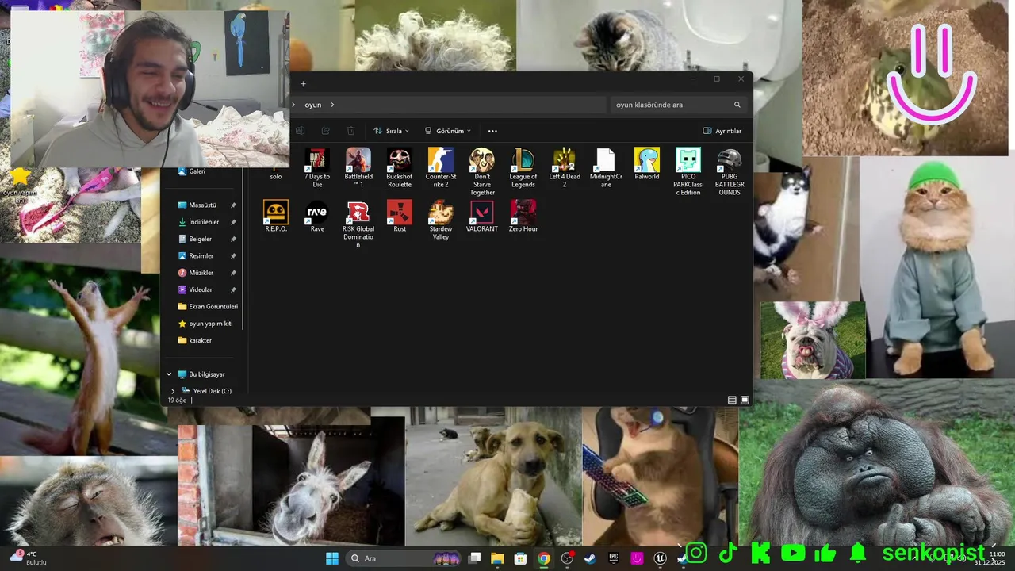Click the 19 öğe status bar text
This screenshot has height=571, width=1015.
click(177, 400)
